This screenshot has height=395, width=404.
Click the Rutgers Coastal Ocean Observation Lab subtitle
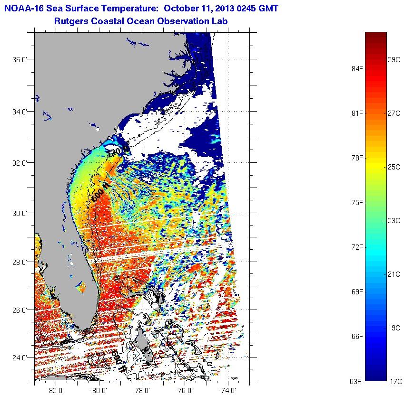click(141, 21)
